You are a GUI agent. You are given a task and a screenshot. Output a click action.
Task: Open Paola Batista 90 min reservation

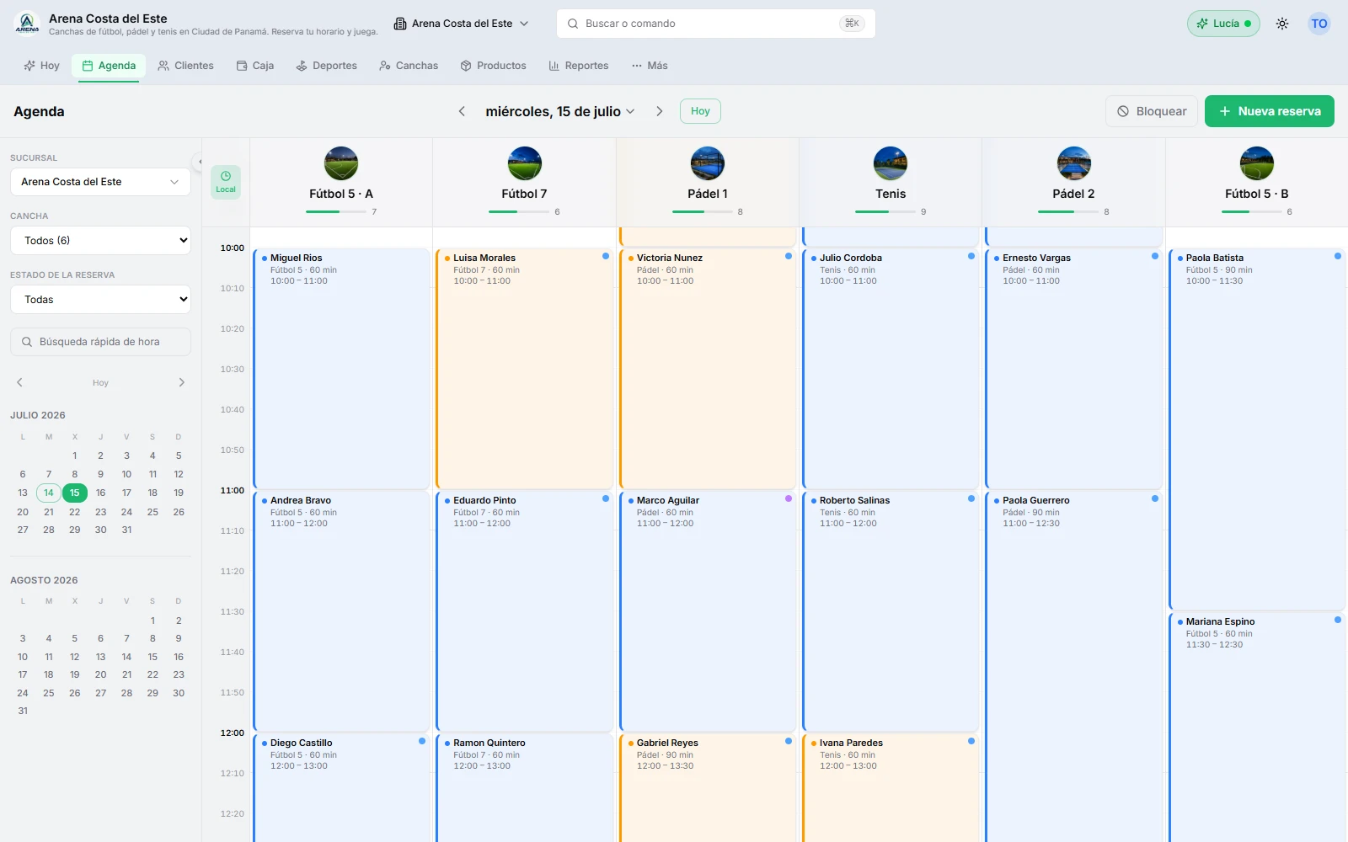click(x=1257, y=429)
